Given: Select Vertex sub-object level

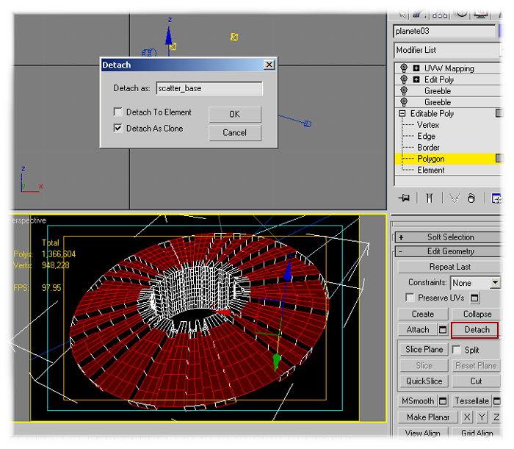Looking at the screenshot, I should click(x=428, y=125).
